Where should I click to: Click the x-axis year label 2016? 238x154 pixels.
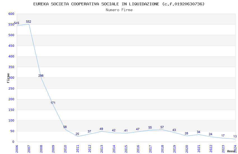coord(138,149)
